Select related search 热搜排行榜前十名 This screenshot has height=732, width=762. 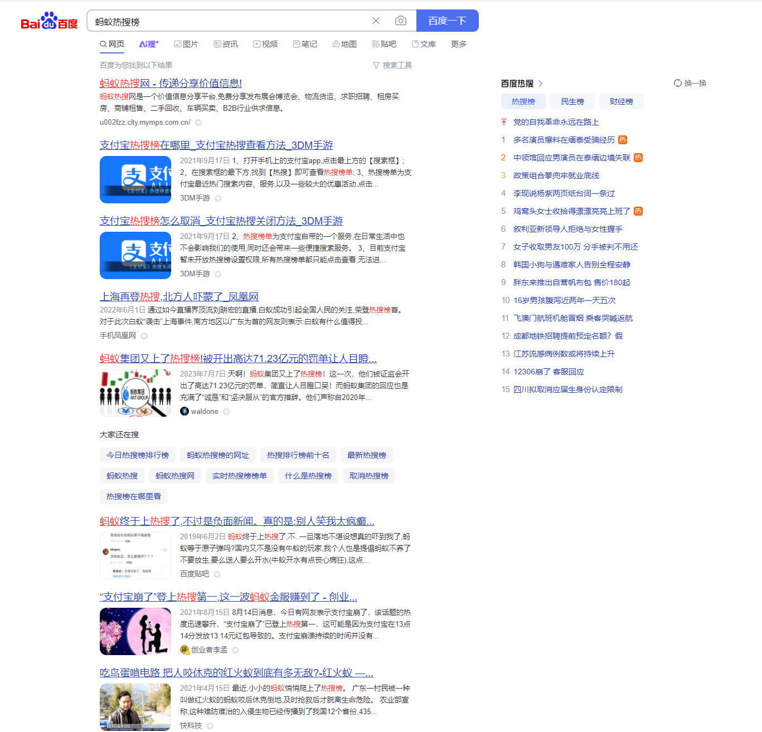pyautogui.click(x=298, y=455)
